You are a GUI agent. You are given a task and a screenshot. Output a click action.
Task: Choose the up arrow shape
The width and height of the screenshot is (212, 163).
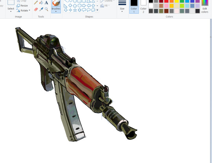click(93, 5)
